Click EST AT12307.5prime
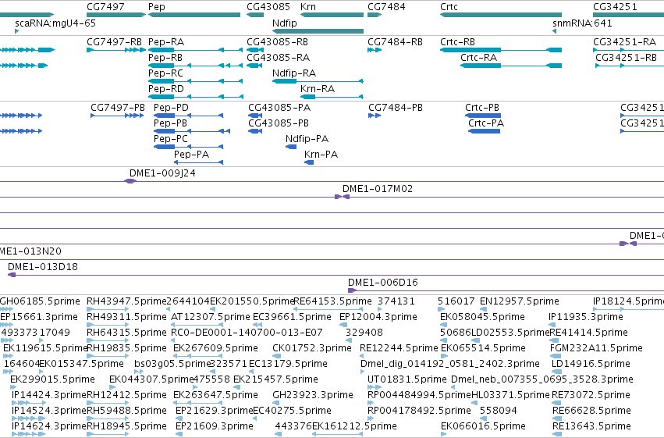 [x=211, y=317]
